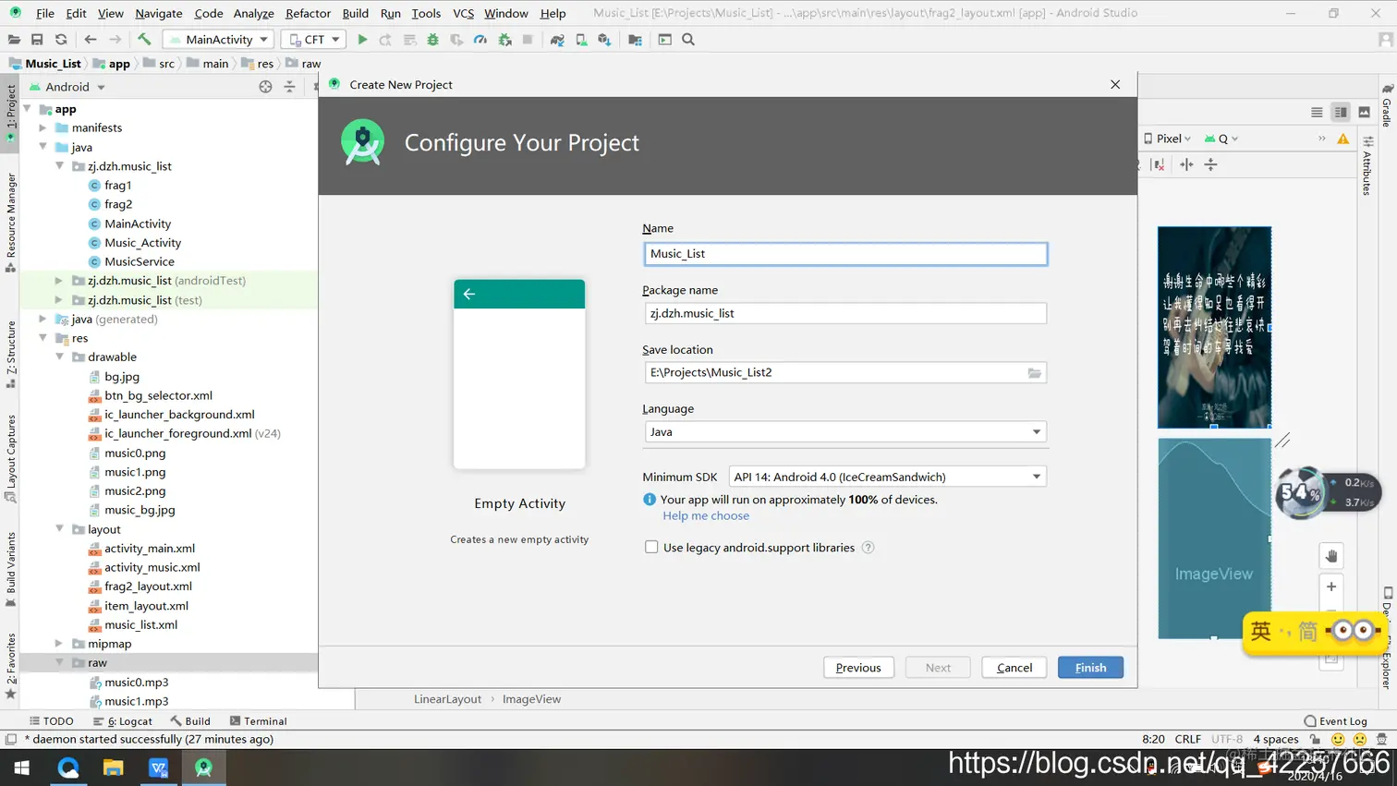Navigate back with the left arrow icon
This screenshot has width=1397, height=786.
pos(90,40)
